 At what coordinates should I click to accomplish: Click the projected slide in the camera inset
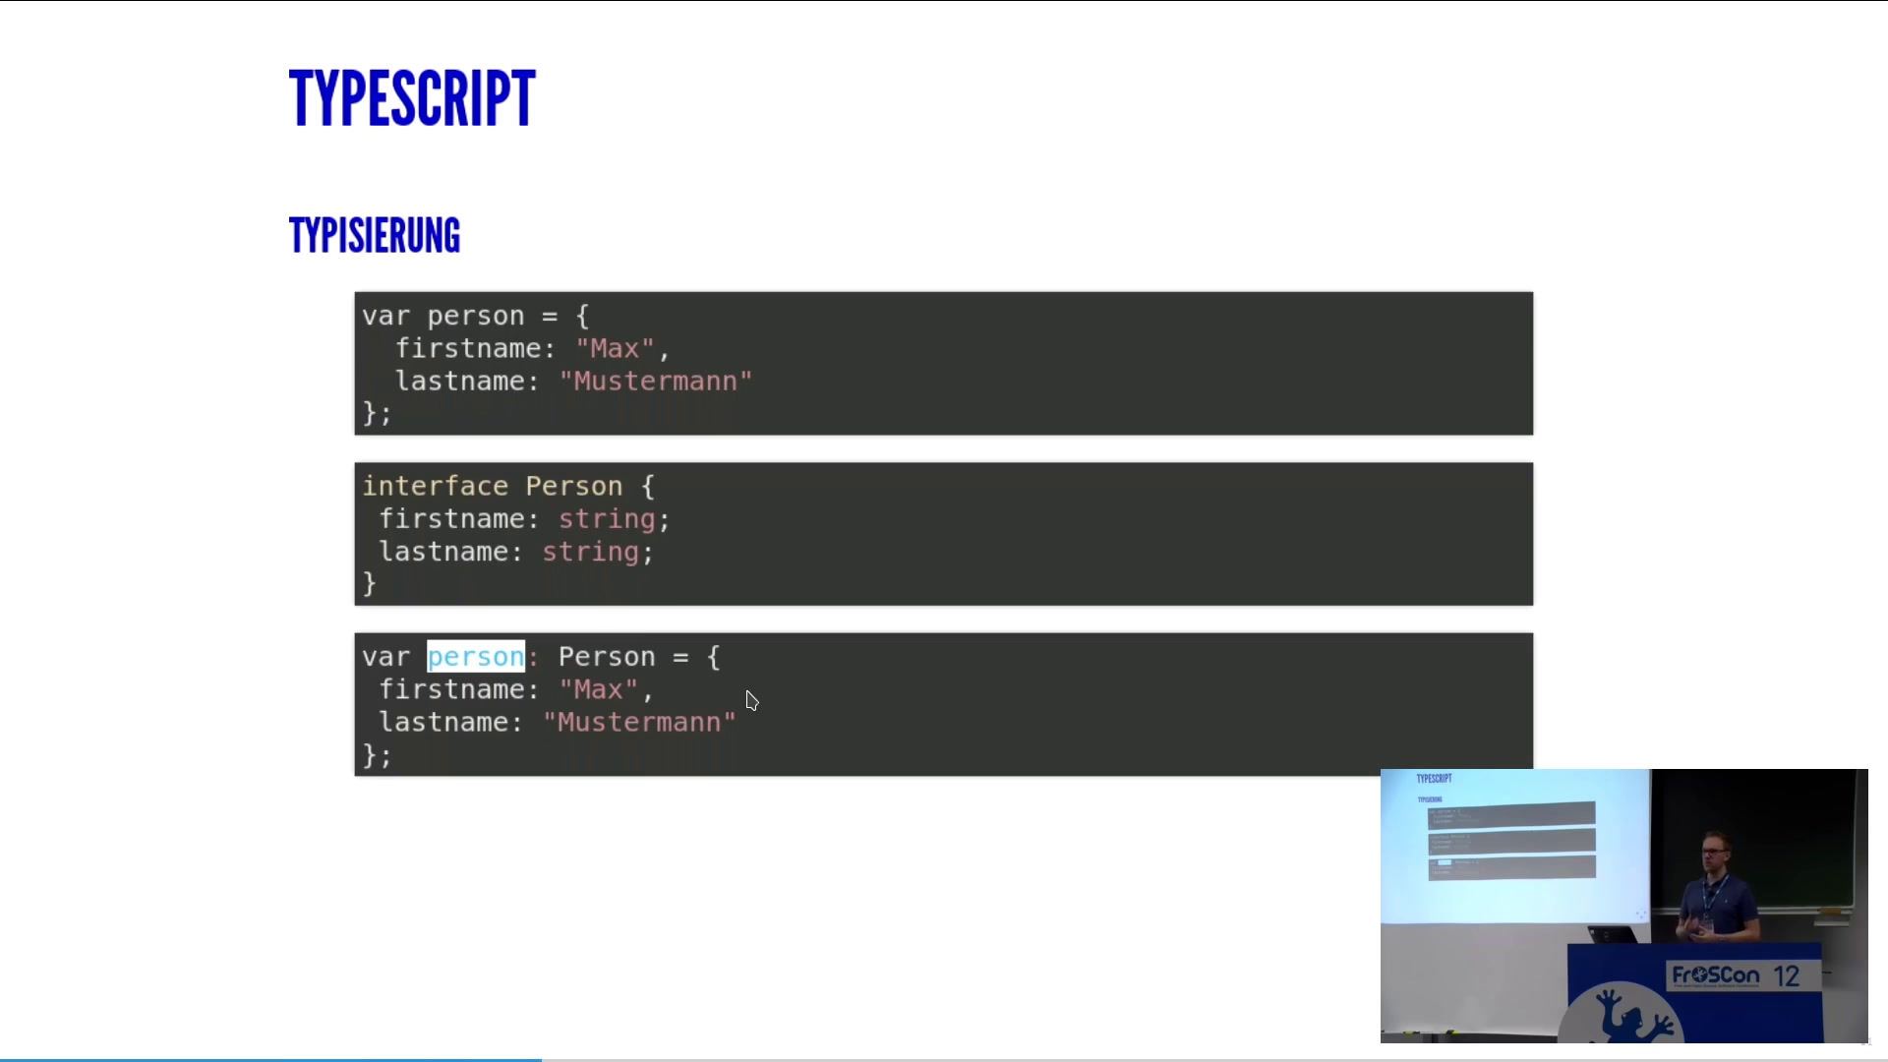(1515, 846)
